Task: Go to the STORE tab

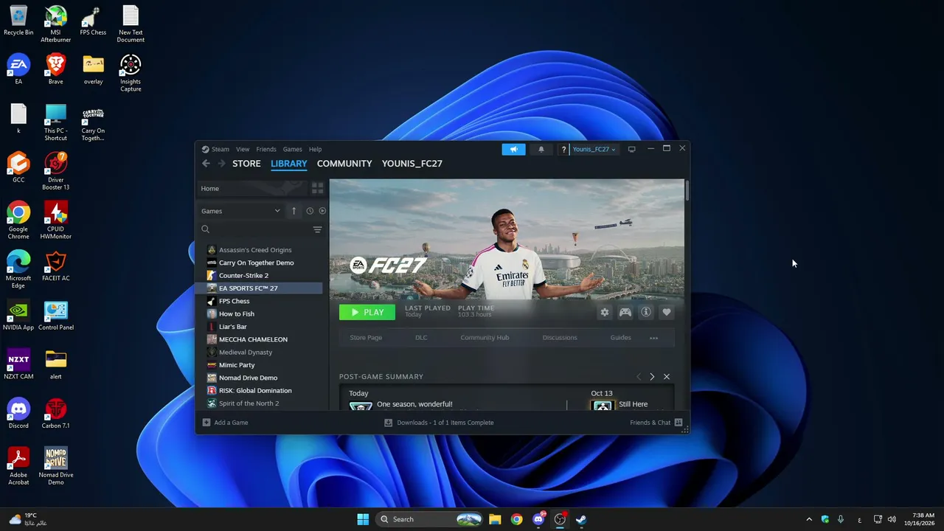Action: coord(246,164)
